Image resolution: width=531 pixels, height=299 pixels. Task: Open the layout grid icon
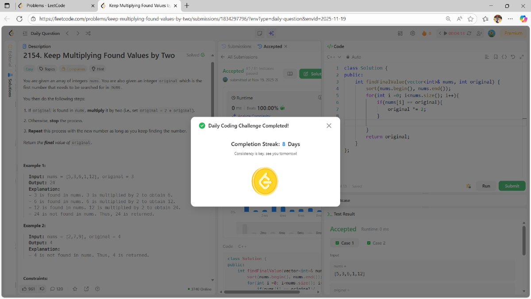400,33
